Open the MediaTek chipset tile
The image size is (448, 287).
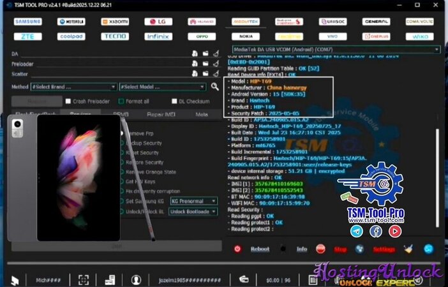[x=245, y=22]
